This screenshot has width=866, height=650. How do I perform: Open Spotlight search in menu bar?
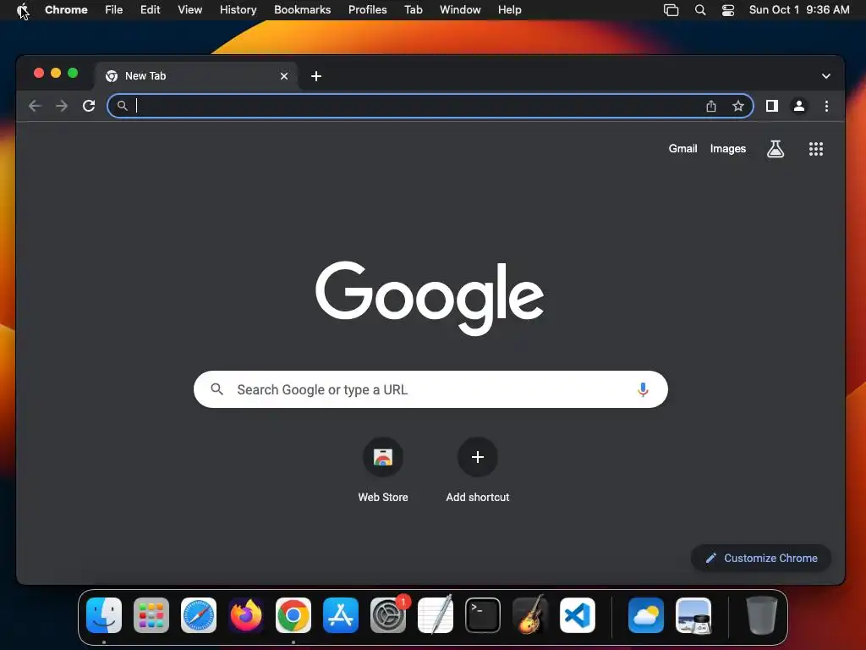coord(699,10)
